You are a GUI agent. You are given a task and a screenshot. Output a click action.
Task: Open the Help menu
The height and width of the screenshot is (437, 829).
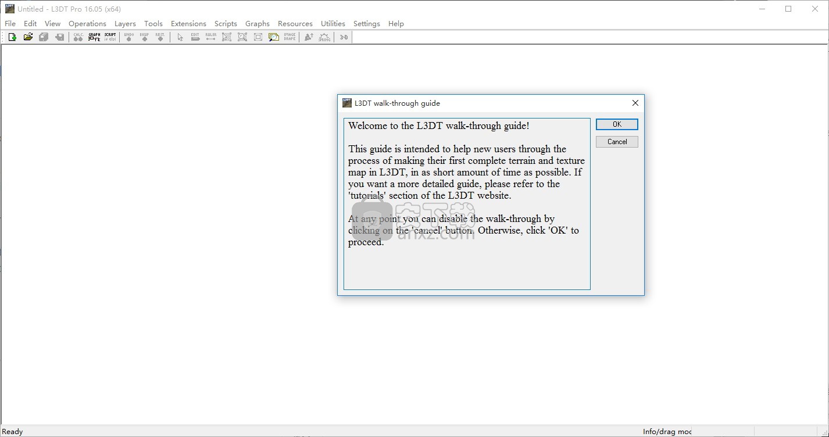(396, 24)
